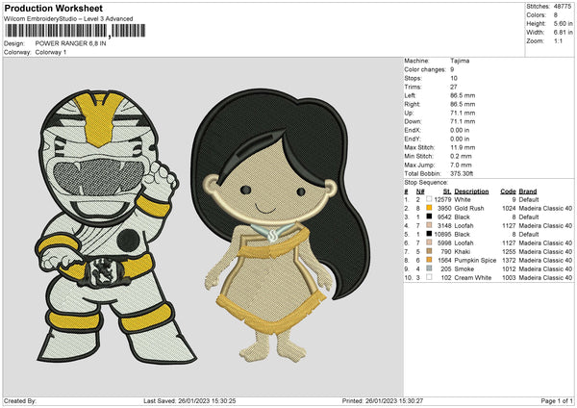The width and height of the screenshot is (577, 408).
Task: Click the Machine value Tajima
Action: click(460, 61)
